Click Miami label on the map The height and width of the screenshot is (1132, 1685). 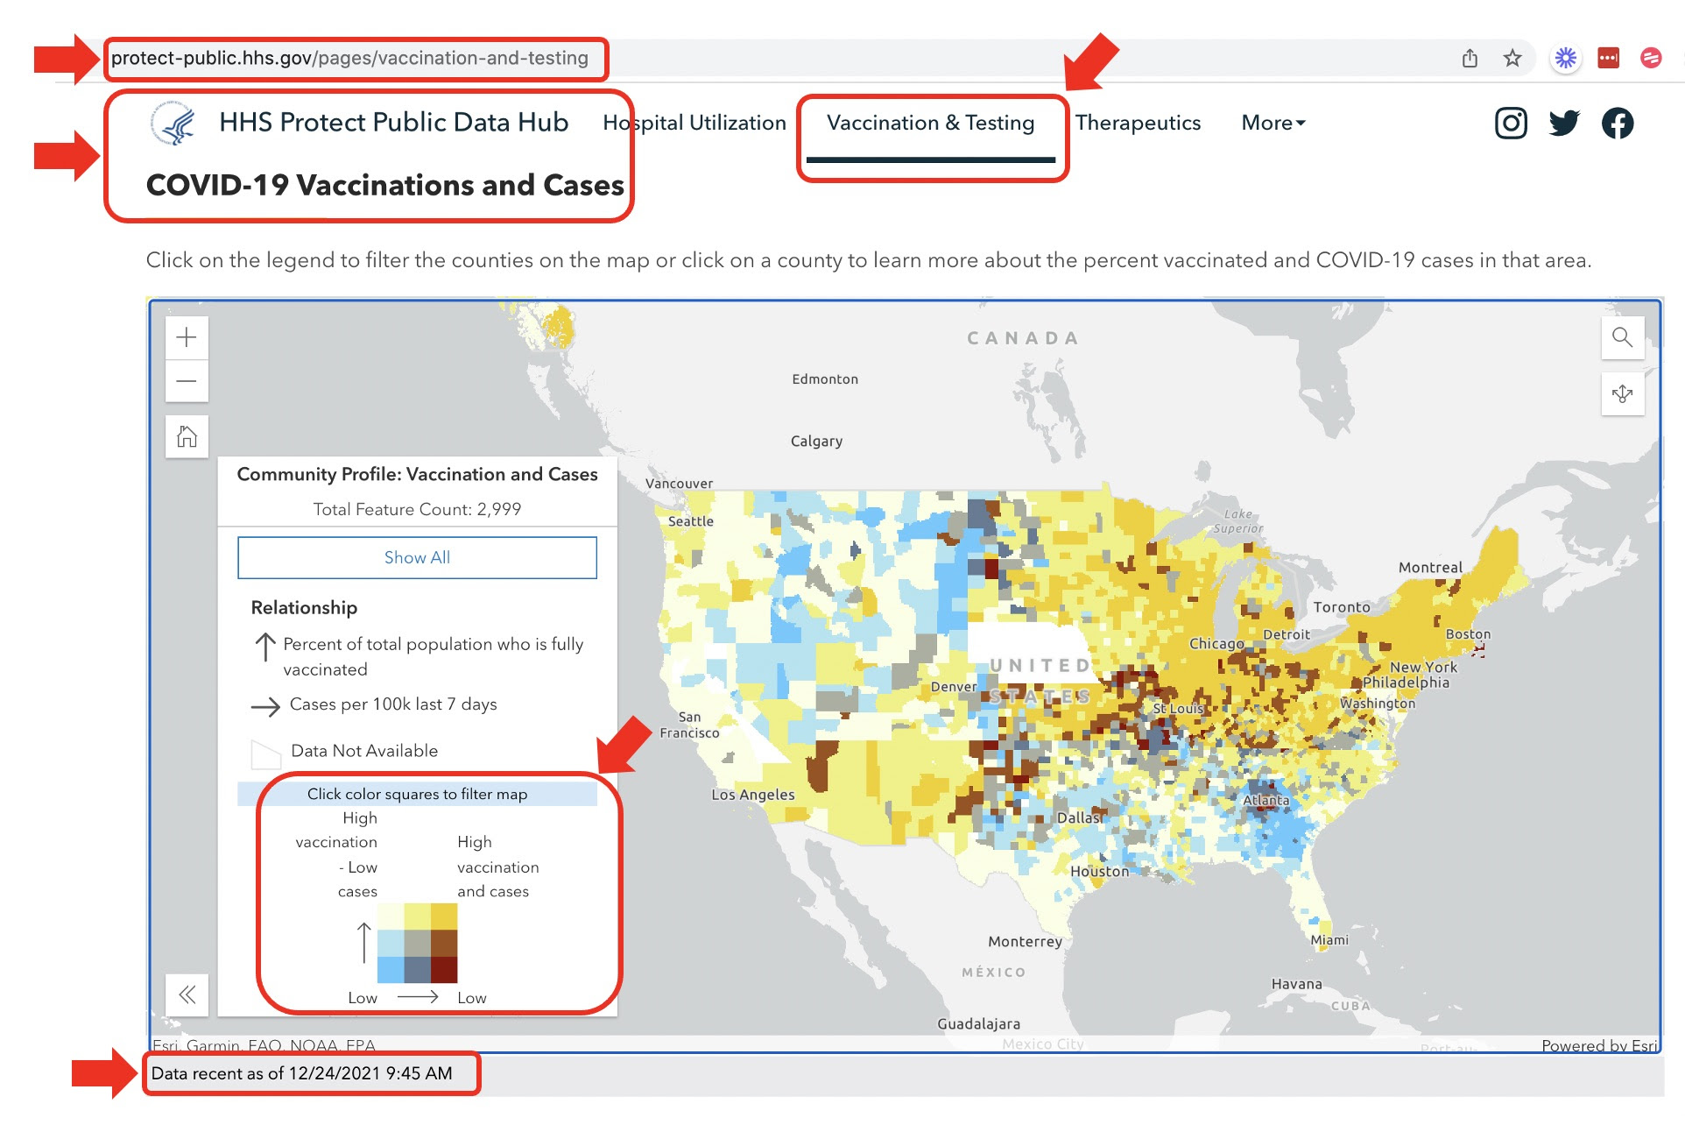[x=1329, y=940]
